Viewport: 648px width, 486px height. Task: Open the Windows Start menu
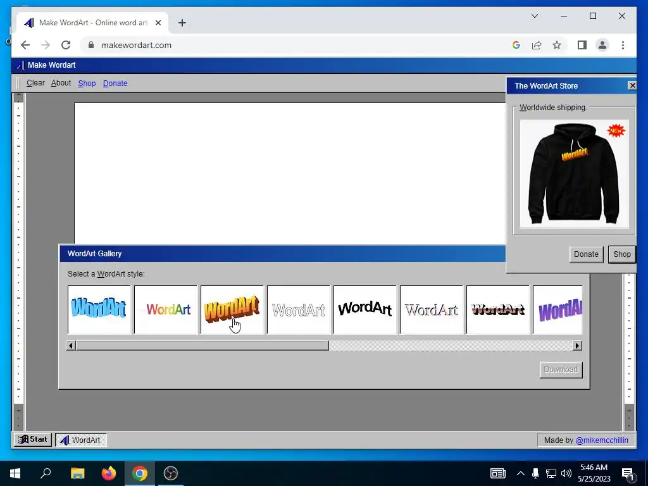(x=15, y=473)
